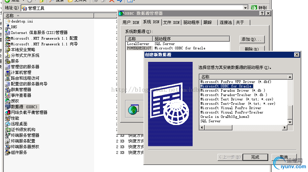
Task: Open the 授权 icon
Action: tap(8, 101)
